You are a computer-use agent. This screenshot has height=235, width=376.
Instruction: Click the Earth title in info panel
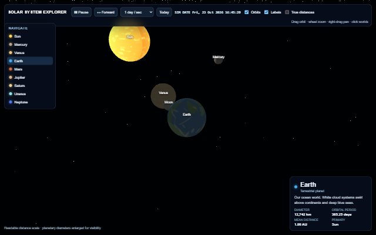coord(308,184)
